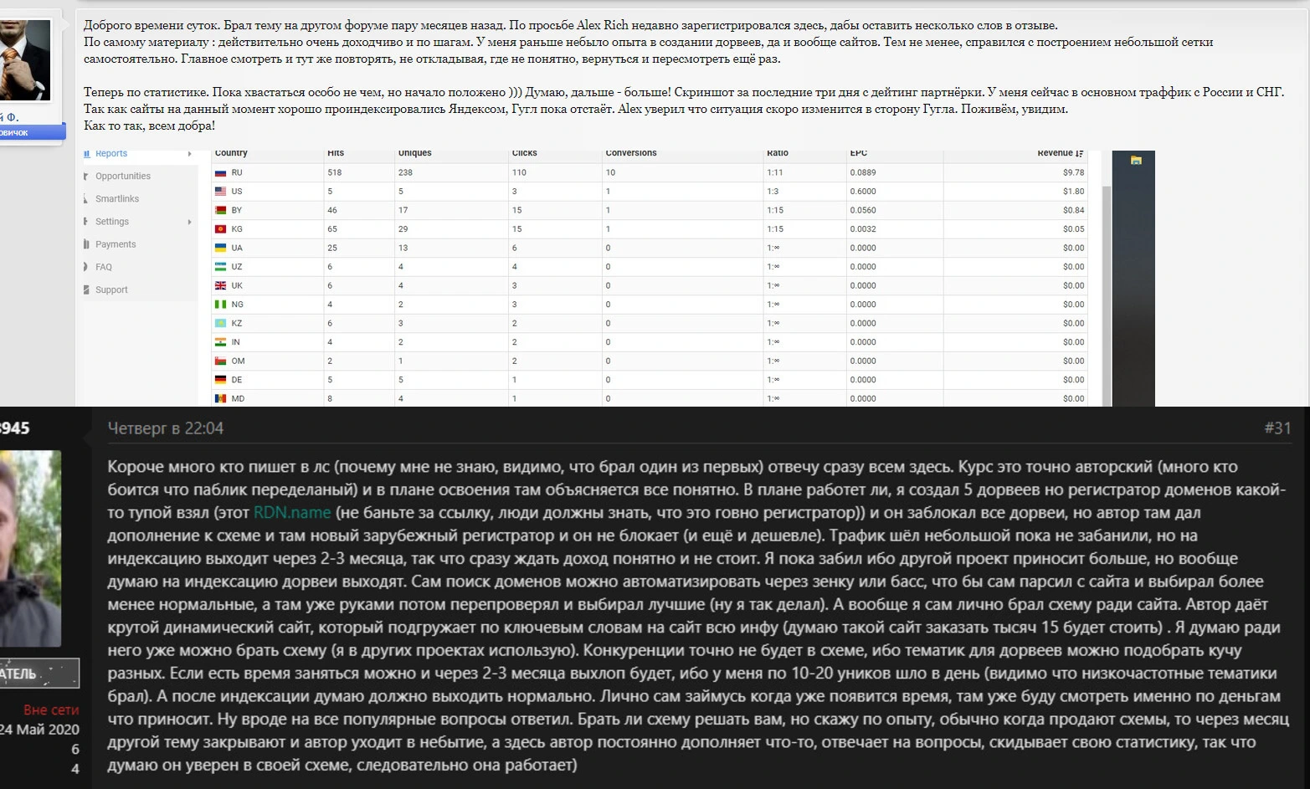Click the sort icon beside Revenue header

point(1080,153)
